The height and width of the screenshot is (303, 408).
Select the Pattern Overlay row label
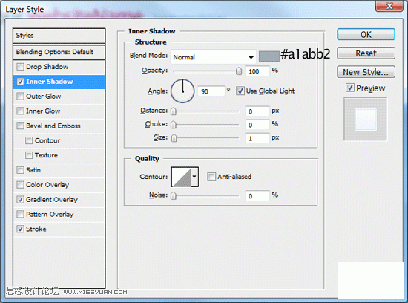(50, 215)
